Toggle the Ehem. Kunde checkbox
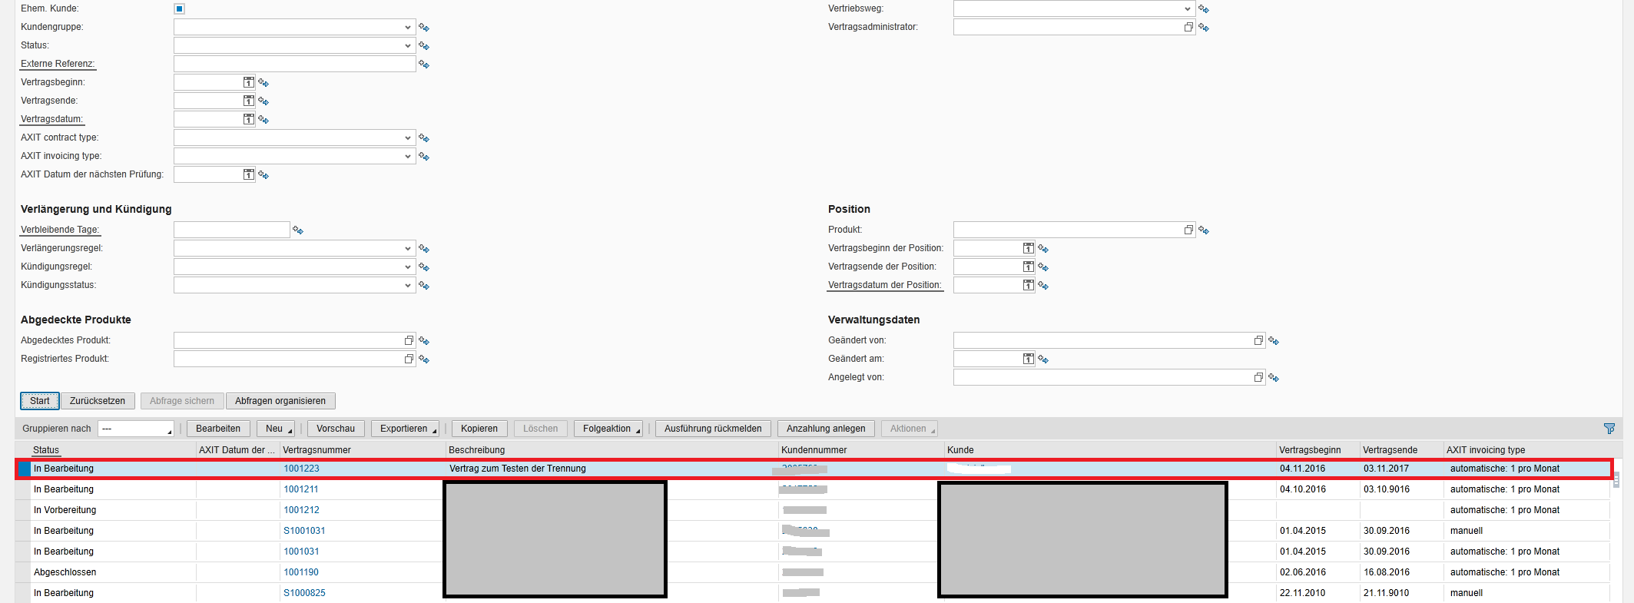The width and height of the screenshot is (1634, 603). coord(179,8)
